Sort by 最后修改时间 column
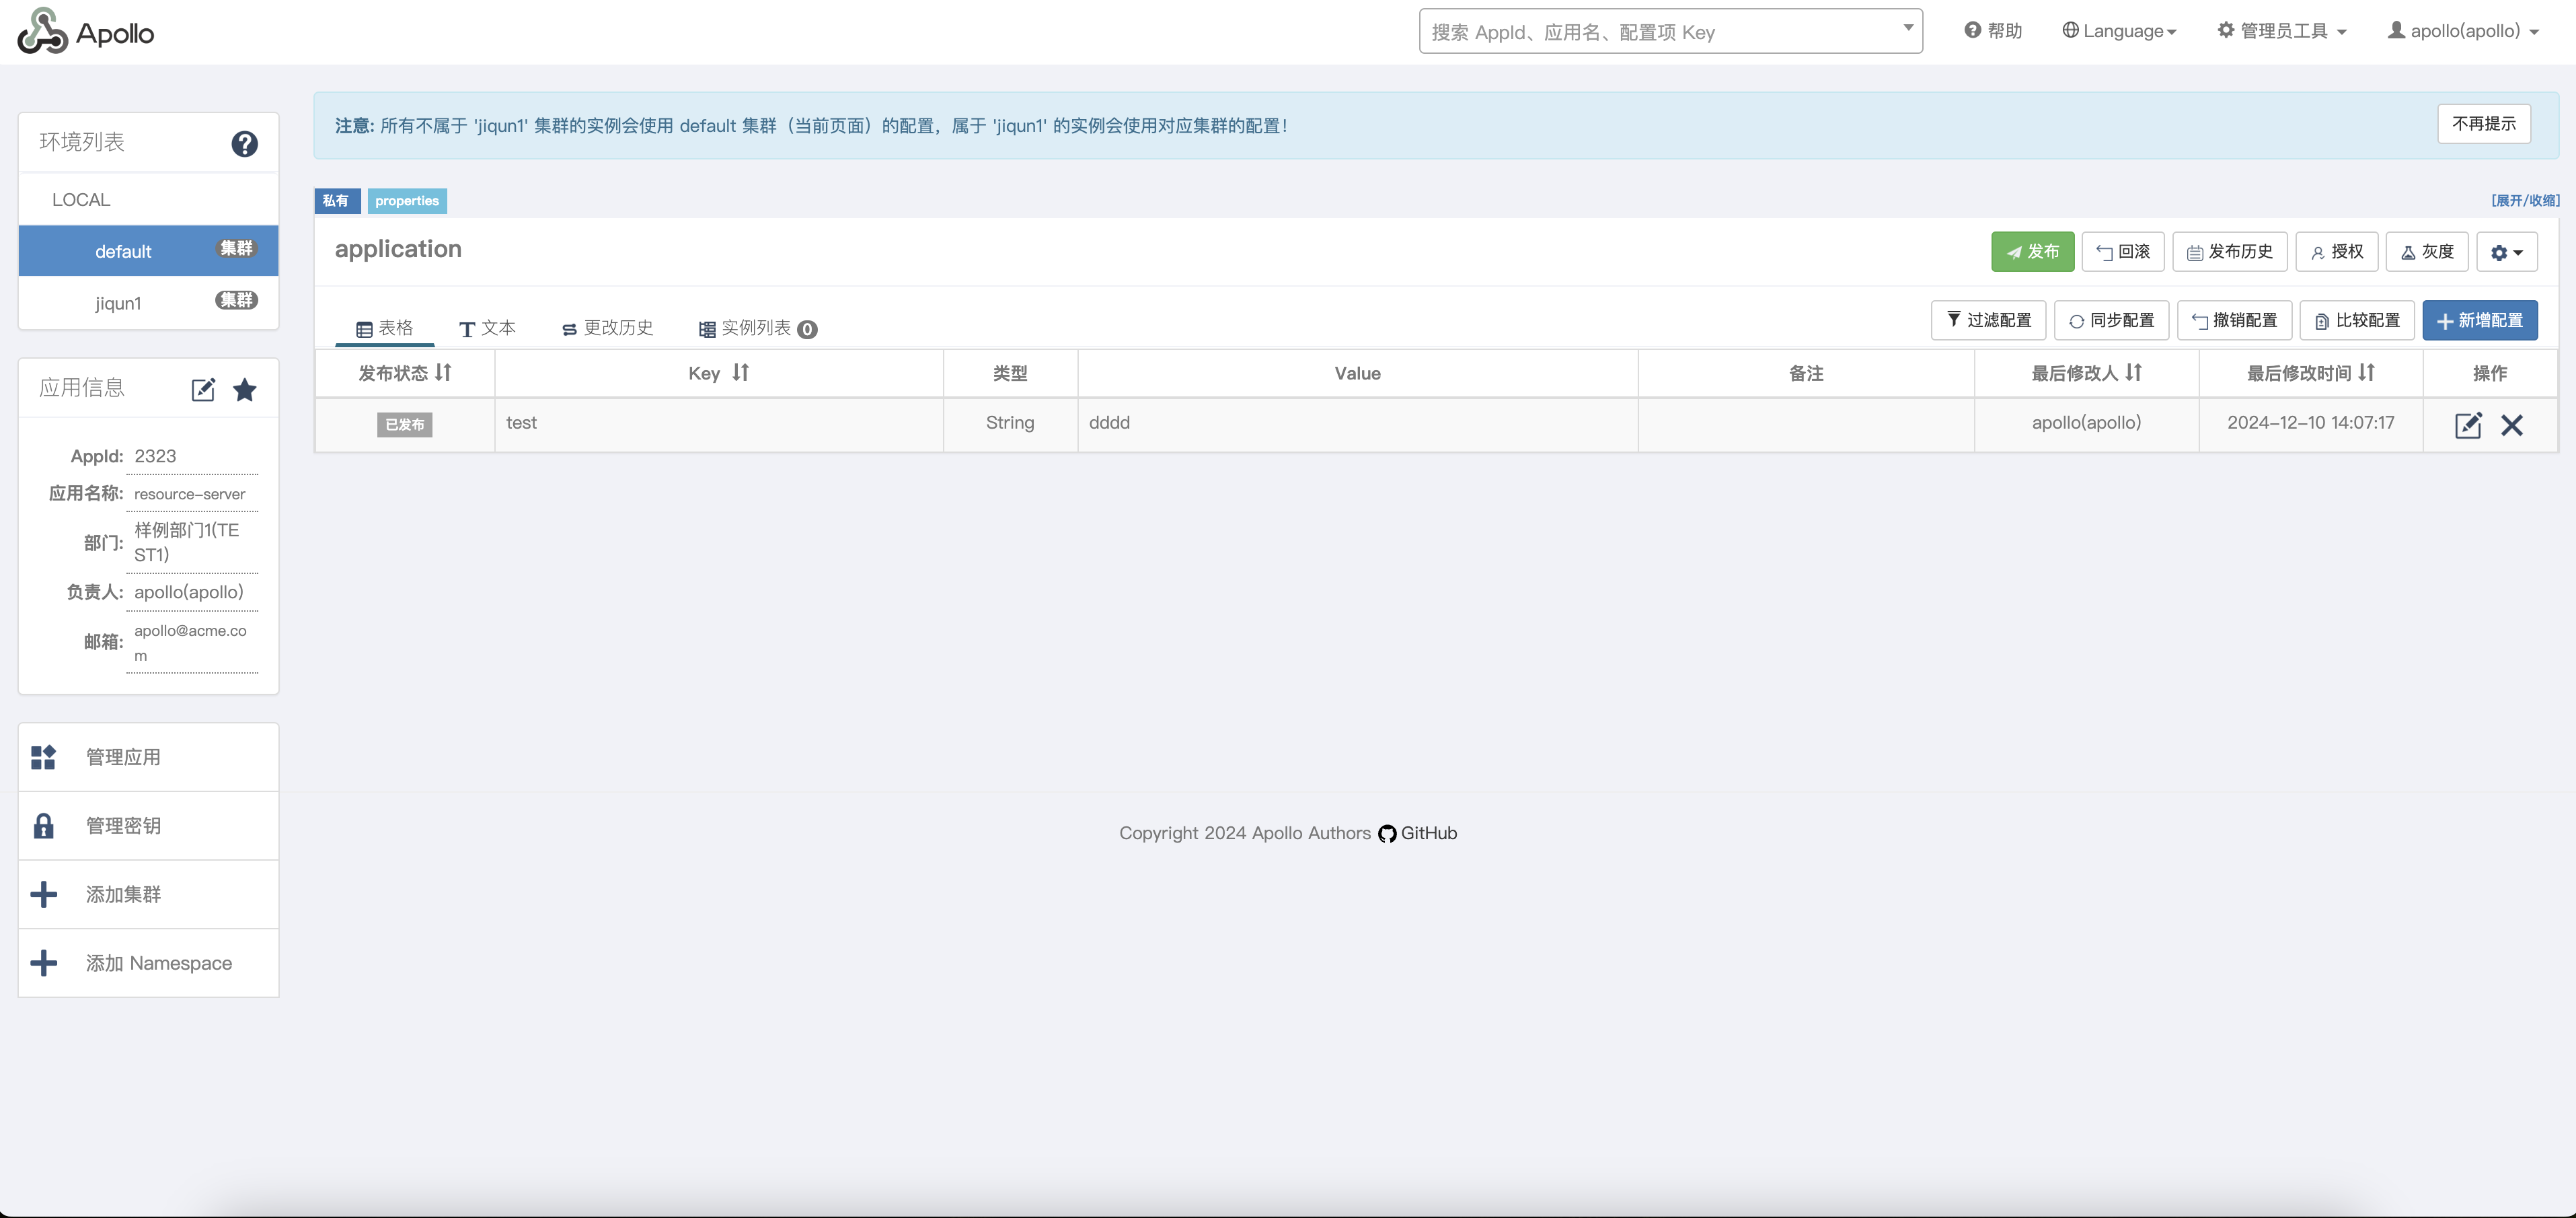The width and height of the screenshot is (2576, 1218). [x=2366, y=372]
